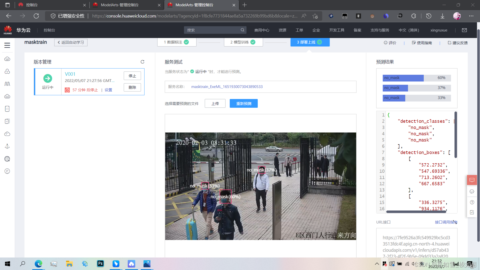Click 上传 to upload a file
Viewport: 480px width, 270px height.
215,103
